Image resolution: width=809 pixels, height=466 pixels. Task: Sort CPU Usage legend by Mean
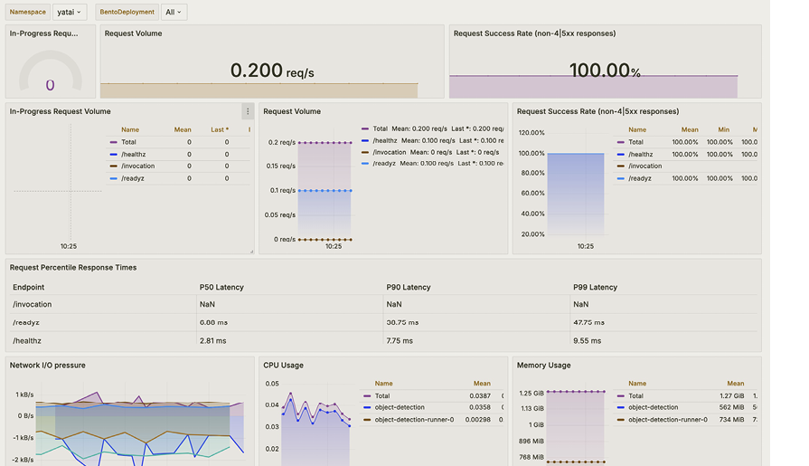coord(482,384)
